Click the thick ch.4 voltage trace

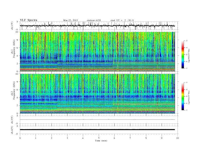click(x=97, y=130)
